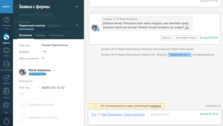Click the plus icon next to Добавить компанию
This screenshot has width=223, height=126.
coord(23,118)
